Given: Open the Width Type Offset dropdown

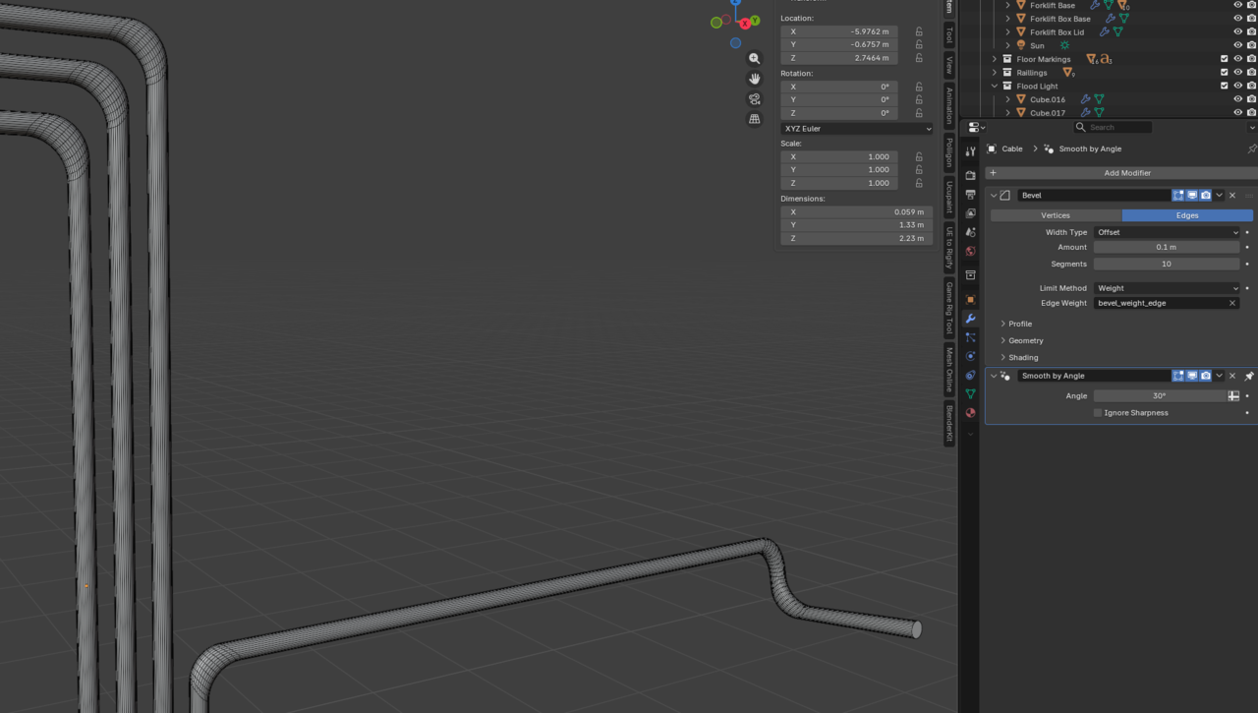Looking at the screenshot, I should click(x=1167, y=232).
